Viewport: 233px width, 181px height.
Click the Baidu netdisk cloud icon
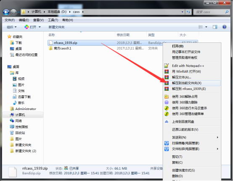(167, 122)
